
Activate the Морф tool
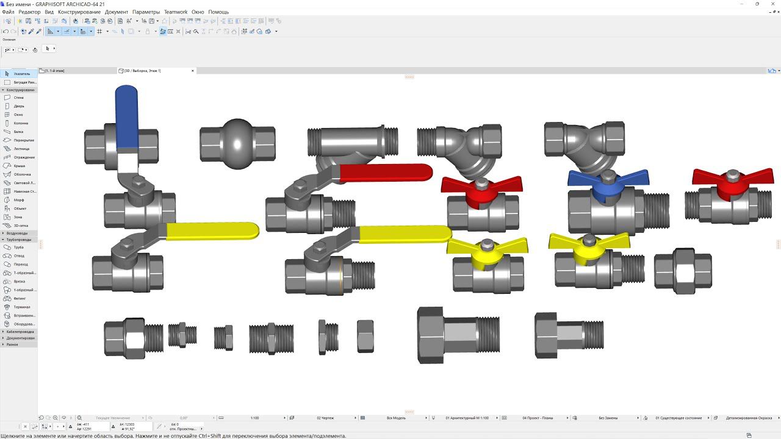(x=18, y=200)
